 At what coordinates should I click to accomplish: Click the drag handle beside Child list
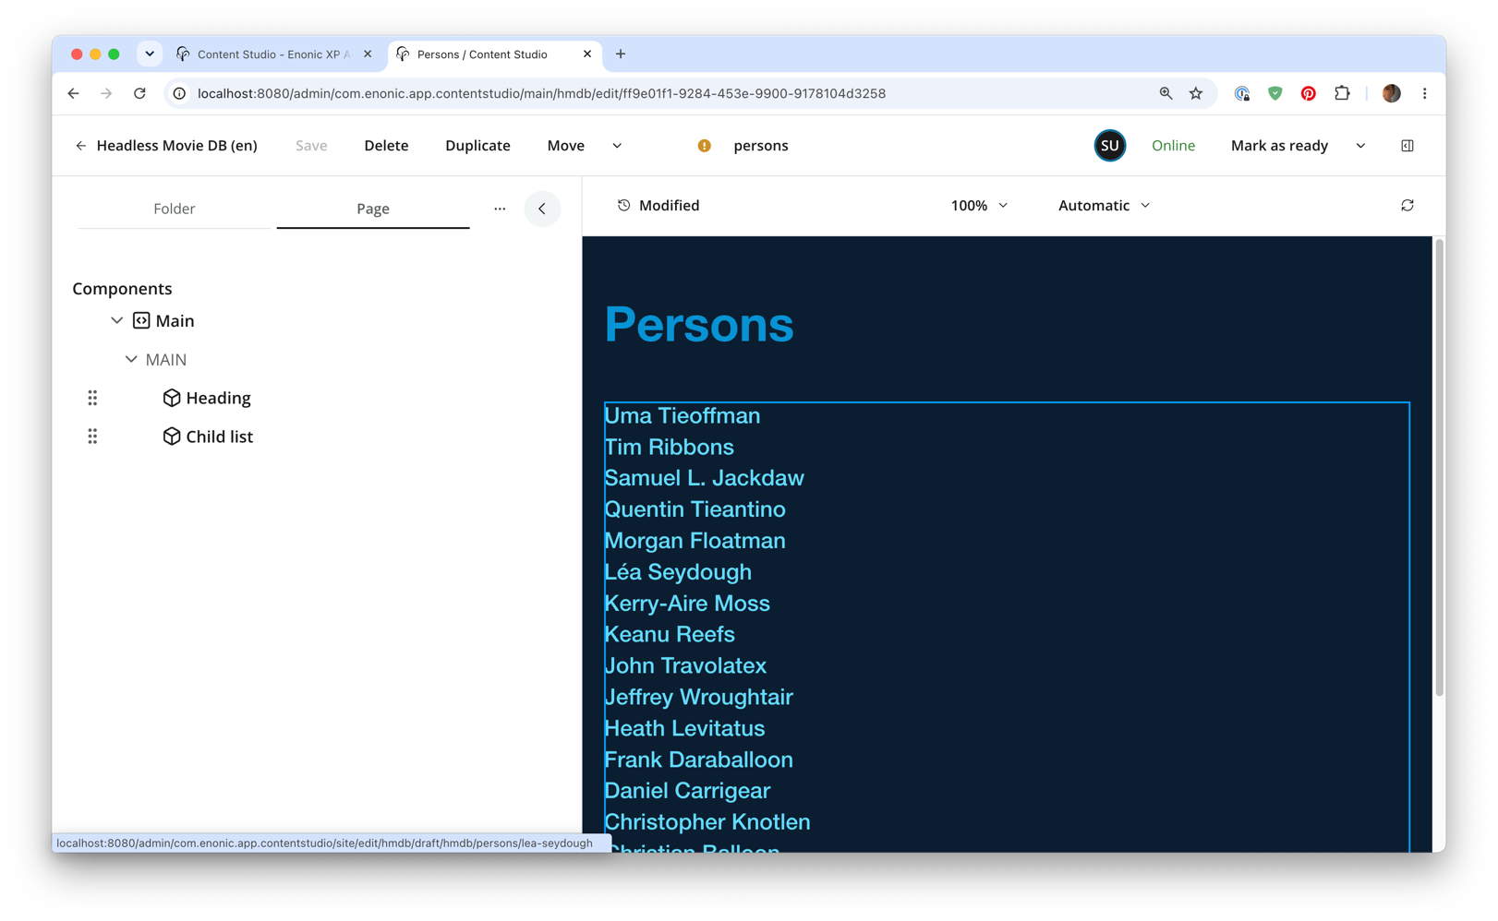coord(92,437)
